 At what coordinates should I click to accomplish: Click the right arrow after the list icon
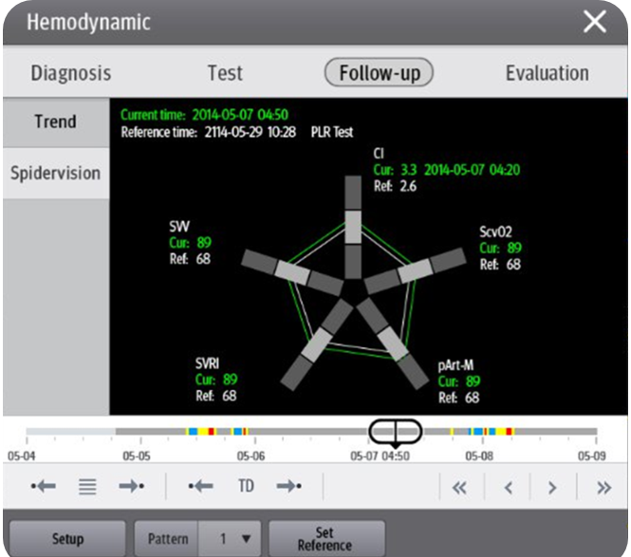pos(131,487)
